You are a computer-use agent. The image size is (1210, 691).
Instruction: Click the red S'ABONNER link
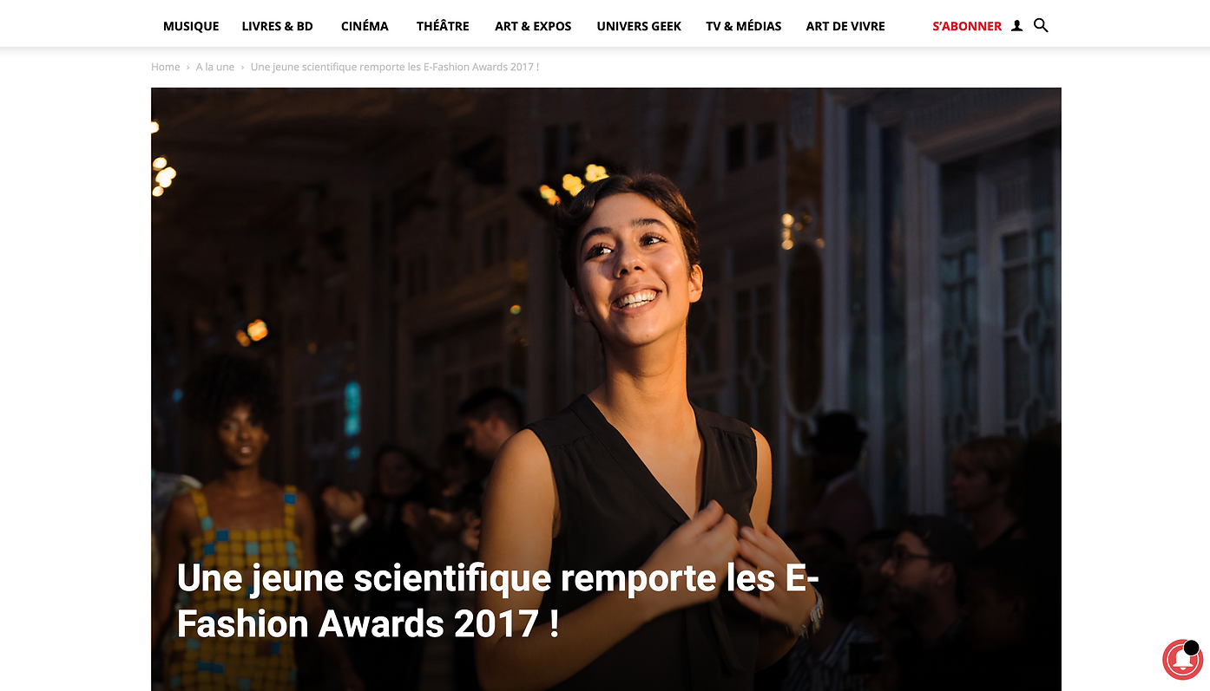pos(967,26)
